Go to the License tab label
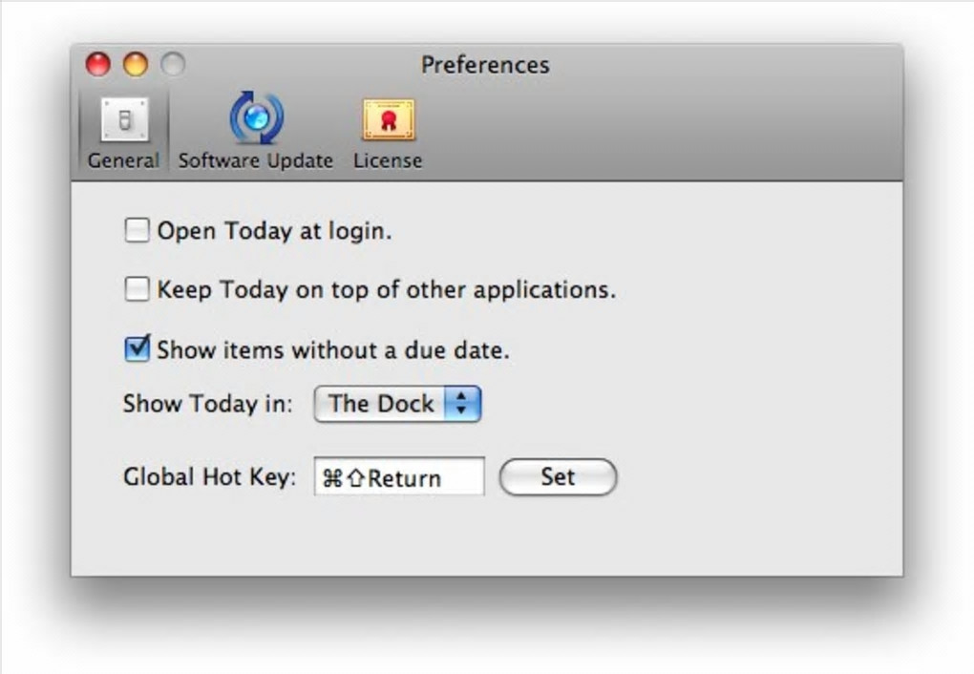This screenshot has width=974, height=674. (x=388, y=160)
